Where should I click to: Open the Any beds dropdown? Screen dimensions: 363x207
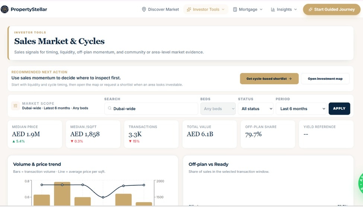coord(218,109)
